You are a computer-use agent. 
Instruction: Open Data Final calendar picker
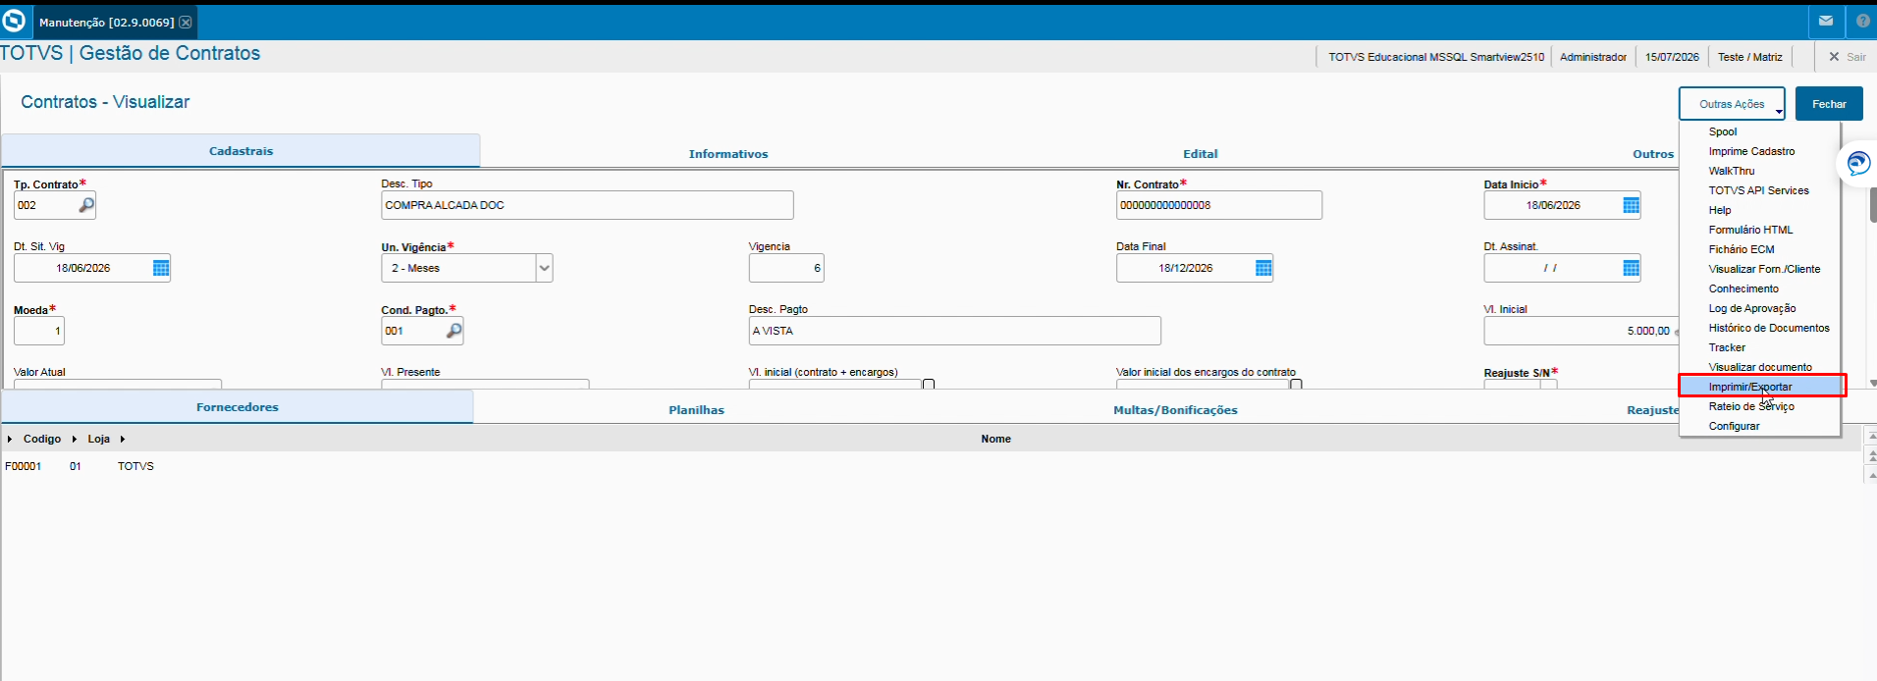pyautogui.click(x=1263, y=268)
